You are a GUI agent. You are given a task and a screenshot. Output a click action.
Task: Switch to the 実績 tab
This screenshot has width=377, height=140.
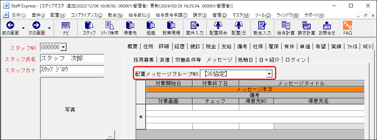click(336, 46)
